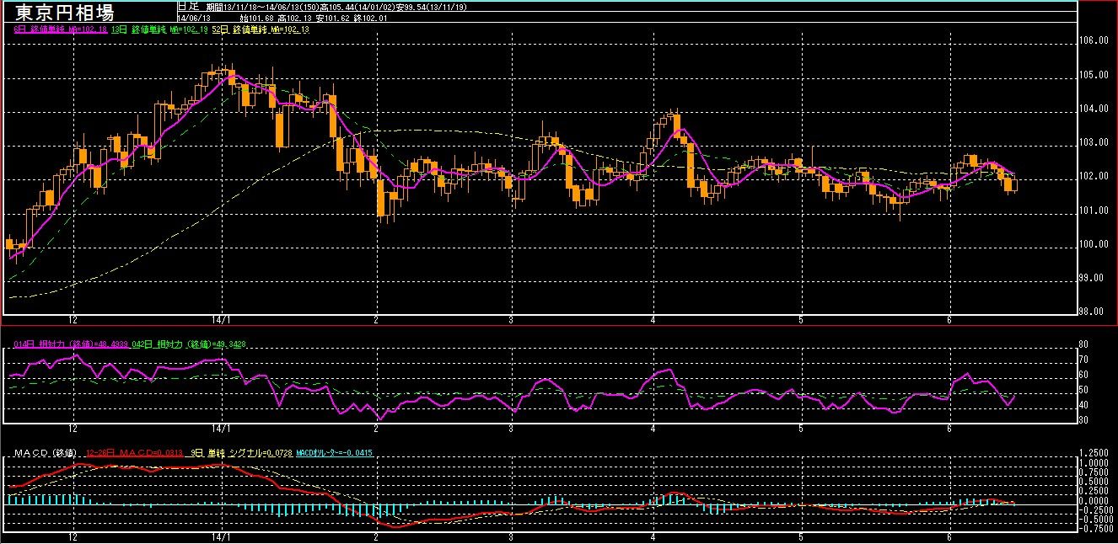Click the 期間13/11/18~14/06/13(150) period text
Image resolution: width=1118 pixels, height=544 pixels.
tap(263, 7)
